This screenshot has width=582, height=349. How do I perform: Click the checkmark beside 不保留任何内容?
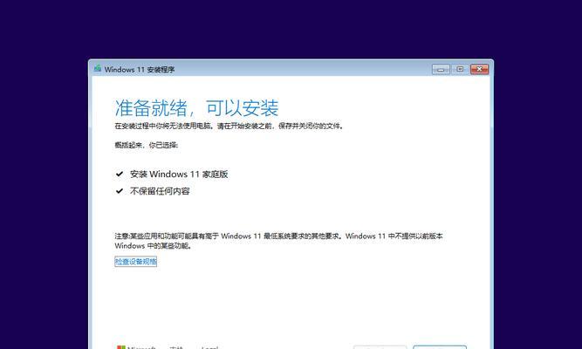(x=120, y=191)
